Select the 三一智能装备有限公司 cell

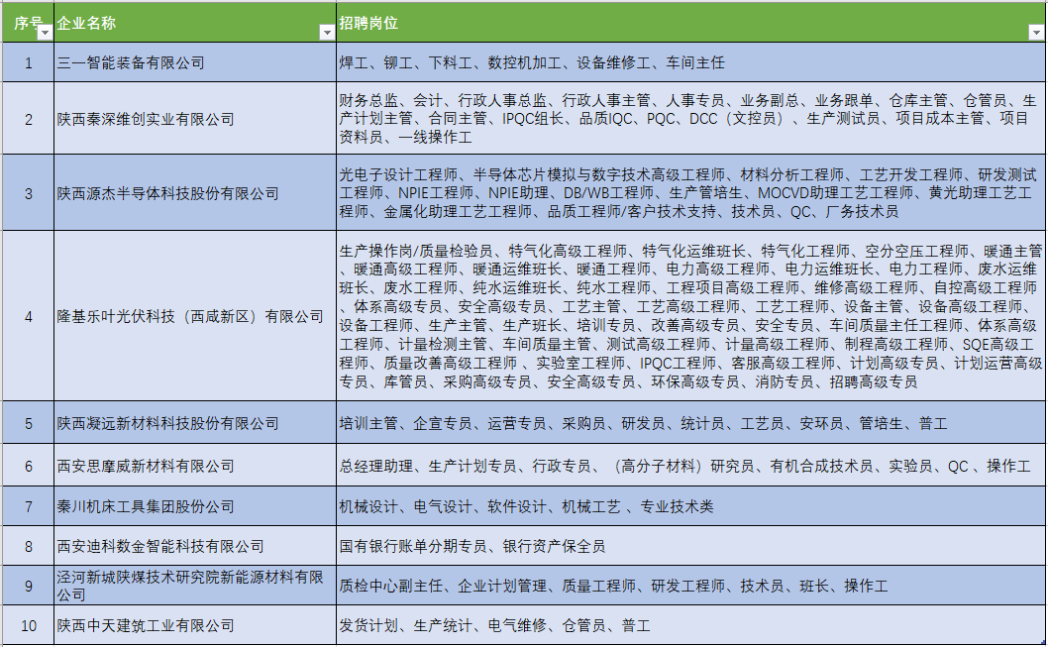coord(195,62)
